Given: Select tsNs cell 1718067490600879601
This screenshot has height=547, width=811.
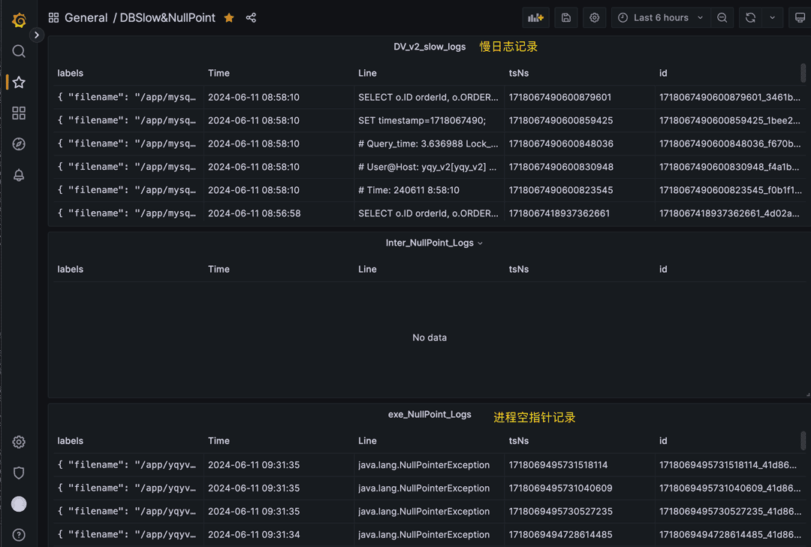Looking at the screenshot, I should click(x=580, y=97).
